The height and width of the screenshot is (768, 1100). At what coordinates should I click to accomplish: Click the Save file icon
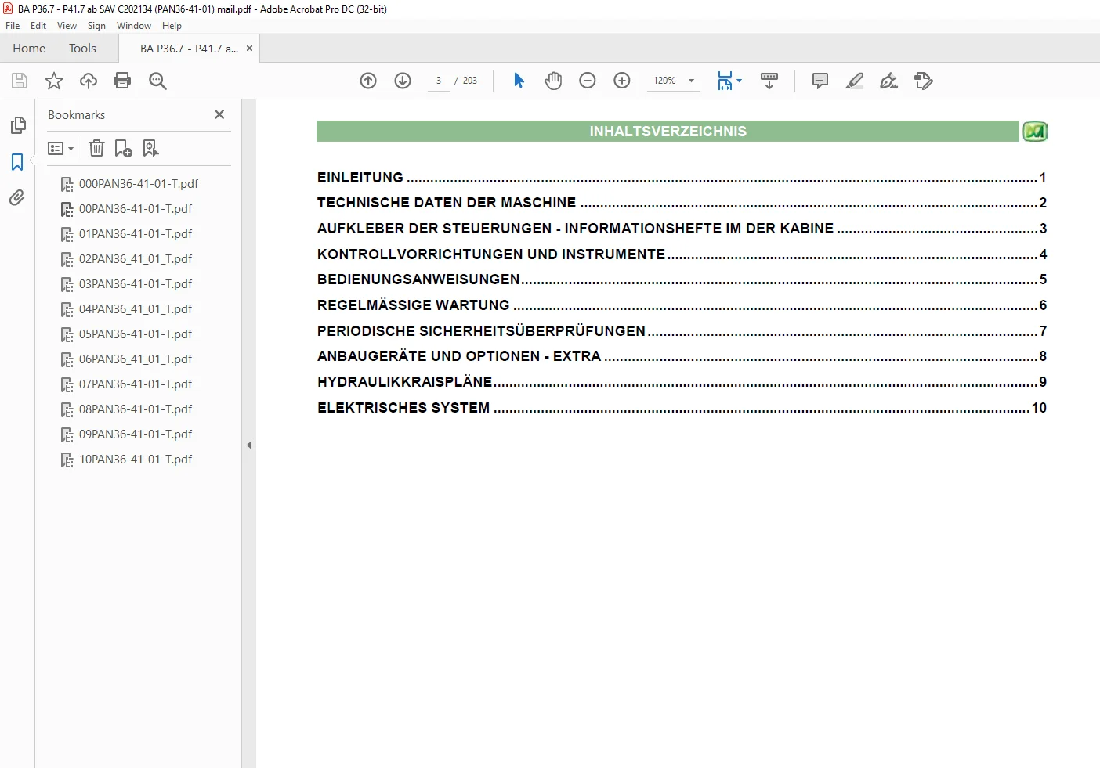pos(20,81)
